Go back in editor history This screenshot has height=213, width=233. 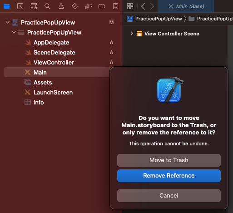coord(143,6)
